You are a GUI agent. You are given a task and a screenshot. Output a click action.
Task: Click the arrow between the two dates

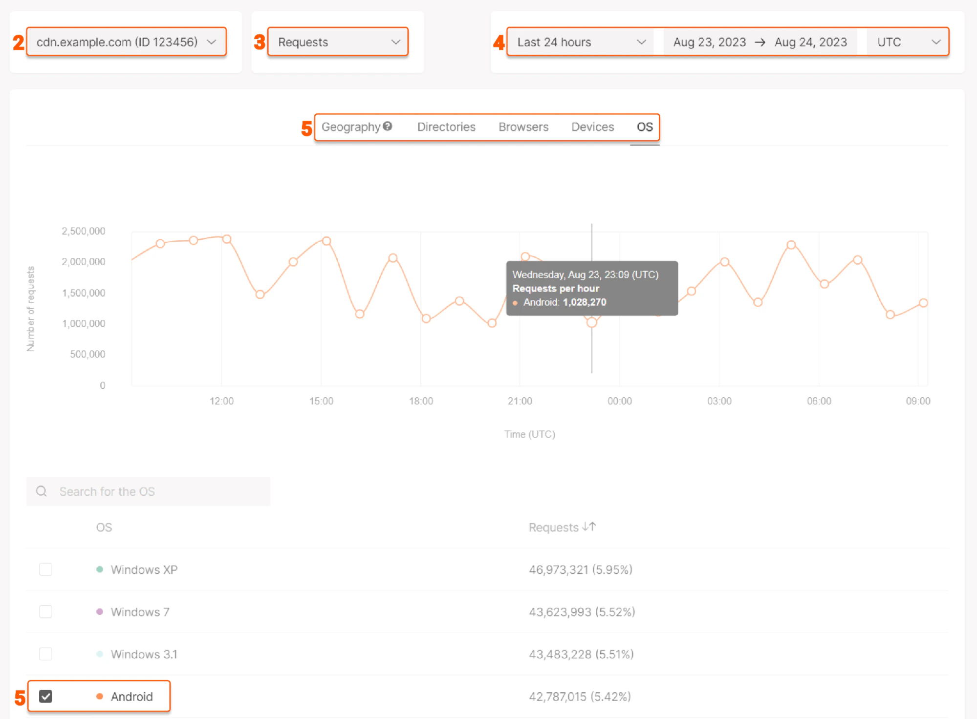coord(760,42)
